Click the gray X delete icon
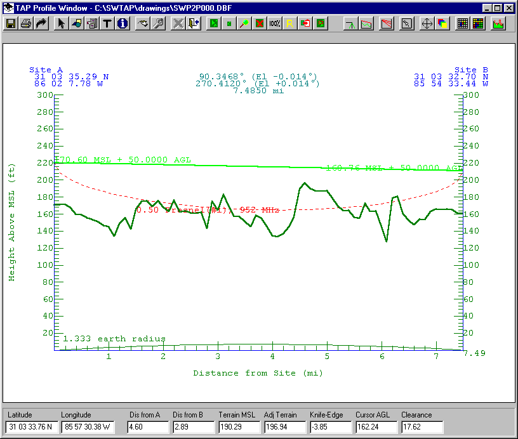 tap(178, 23)
